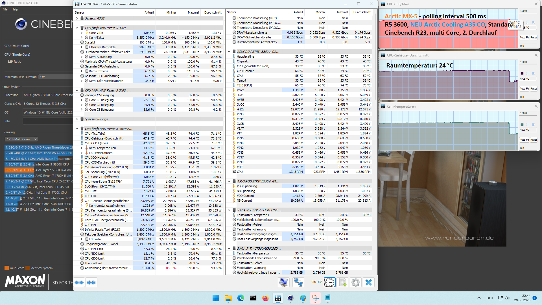The width and height of the screenshot is (542, 305).
Task: Click dark purple color swatch in CPU-Gehäuse graph
Action: coord(522,73)
